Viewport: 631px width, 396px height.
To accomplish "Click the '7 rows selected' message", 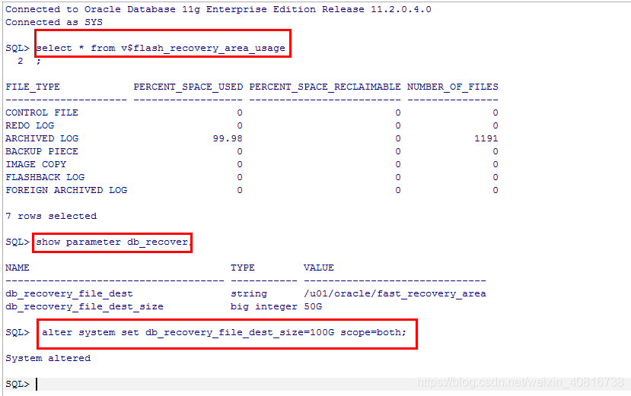I will [51, 216].
